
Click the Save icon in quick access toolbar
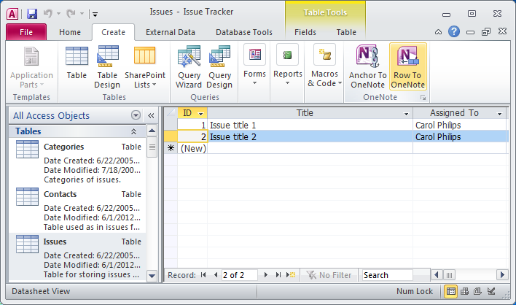(32, 14)
